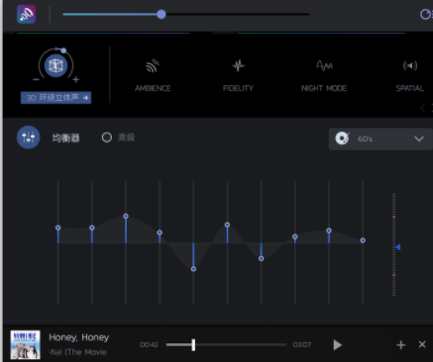
Task: Click the ninth equalizer band handle
Action: click(329, 230)
